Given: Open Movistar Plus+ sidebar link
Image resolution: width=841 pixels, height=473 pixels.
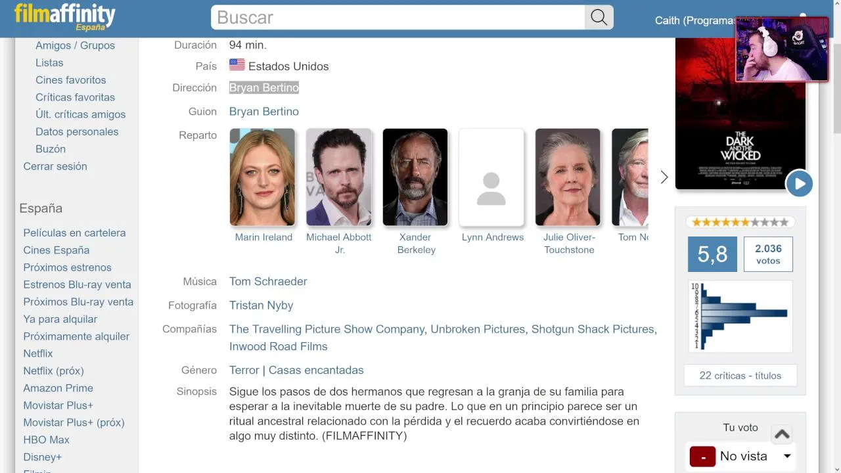Looking at the screenshot, I should (58, 405).
